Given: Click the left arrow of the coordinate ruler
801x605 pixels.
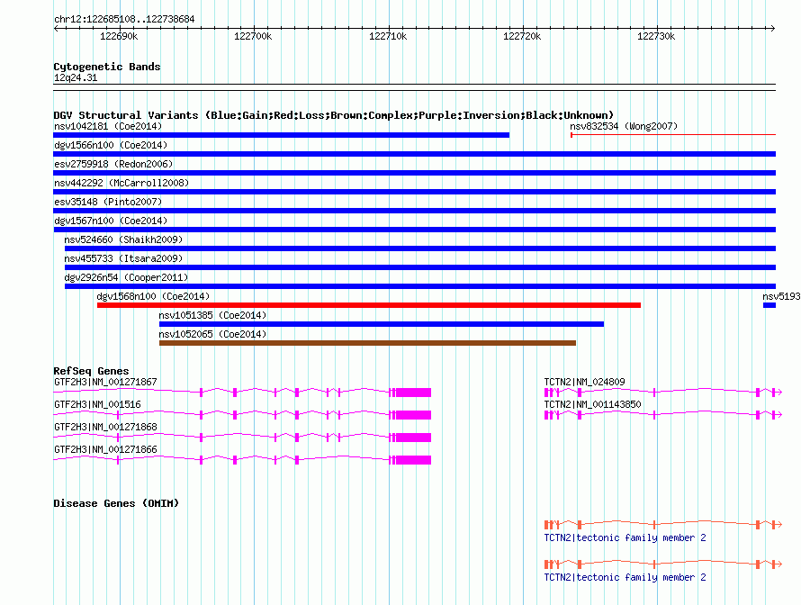Looking at the screenshot, I should [x=56, y=28].
